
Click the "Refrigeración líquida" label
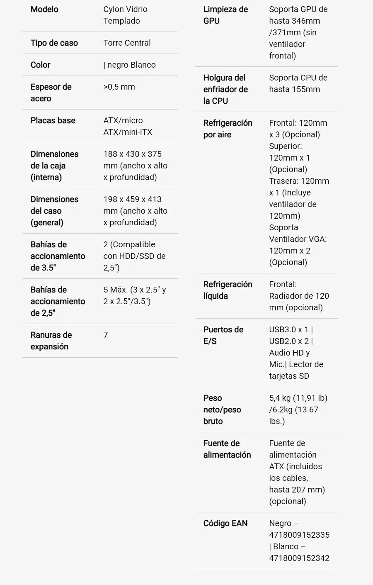[228, 290]
